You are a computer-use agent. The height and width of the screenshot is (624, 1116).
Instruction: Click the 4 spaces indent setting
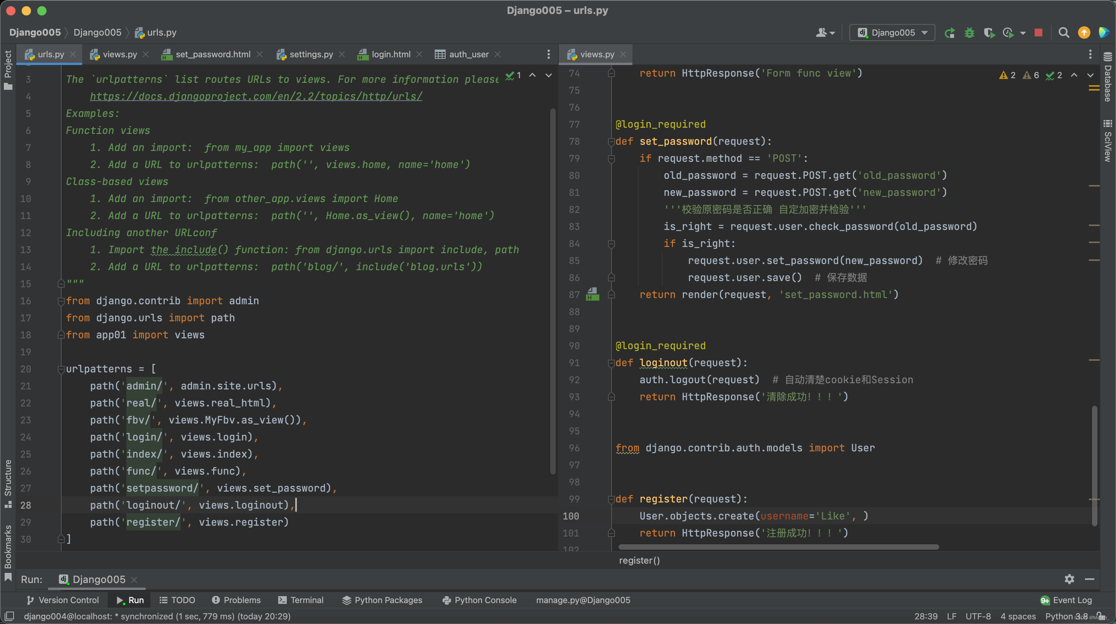coord(1018,616)
